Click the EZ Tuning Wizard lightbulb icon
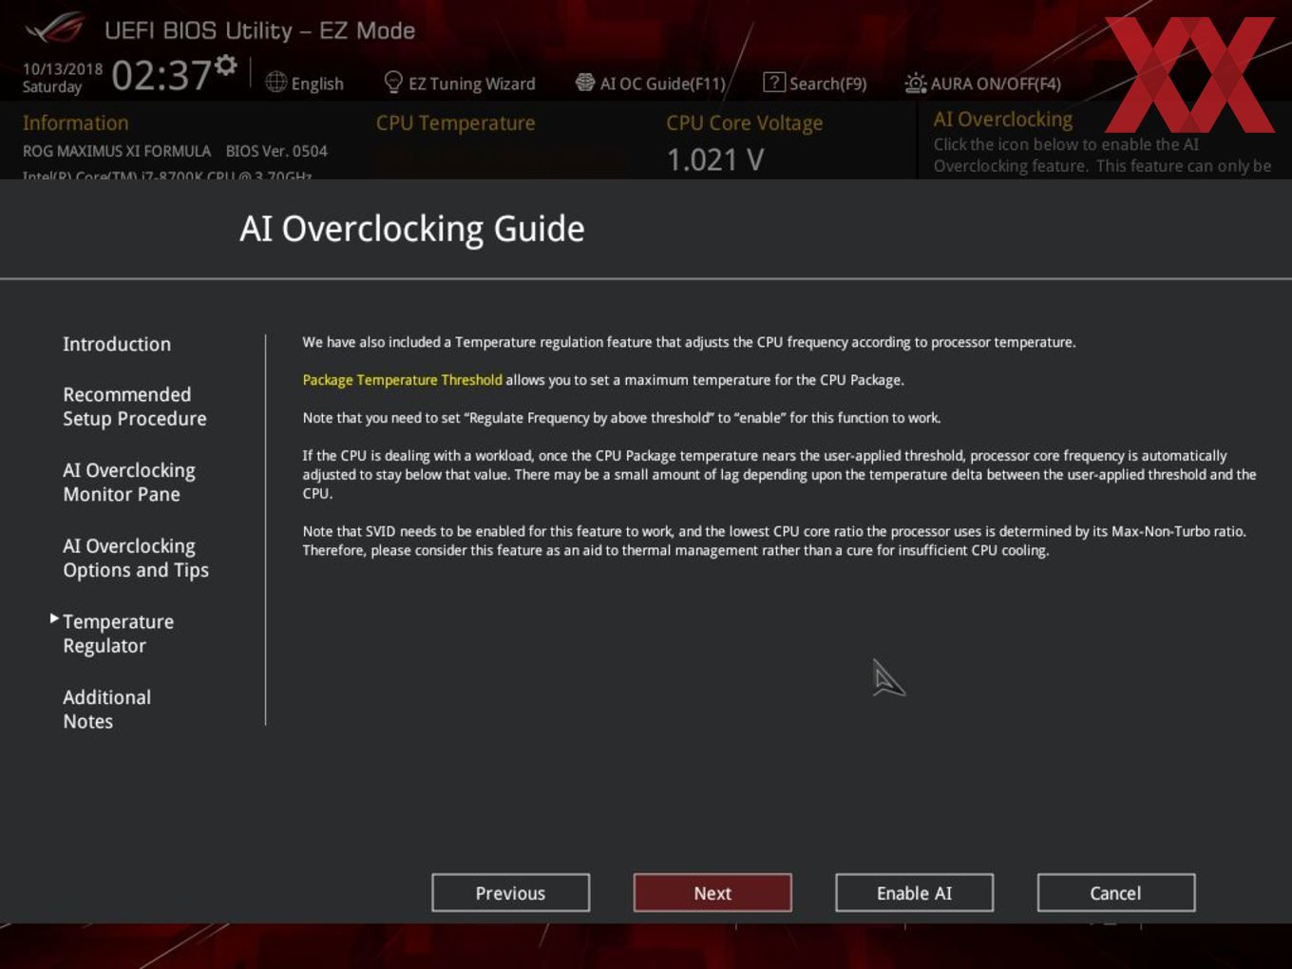The image size is (1292, 969). click(392, 83)
